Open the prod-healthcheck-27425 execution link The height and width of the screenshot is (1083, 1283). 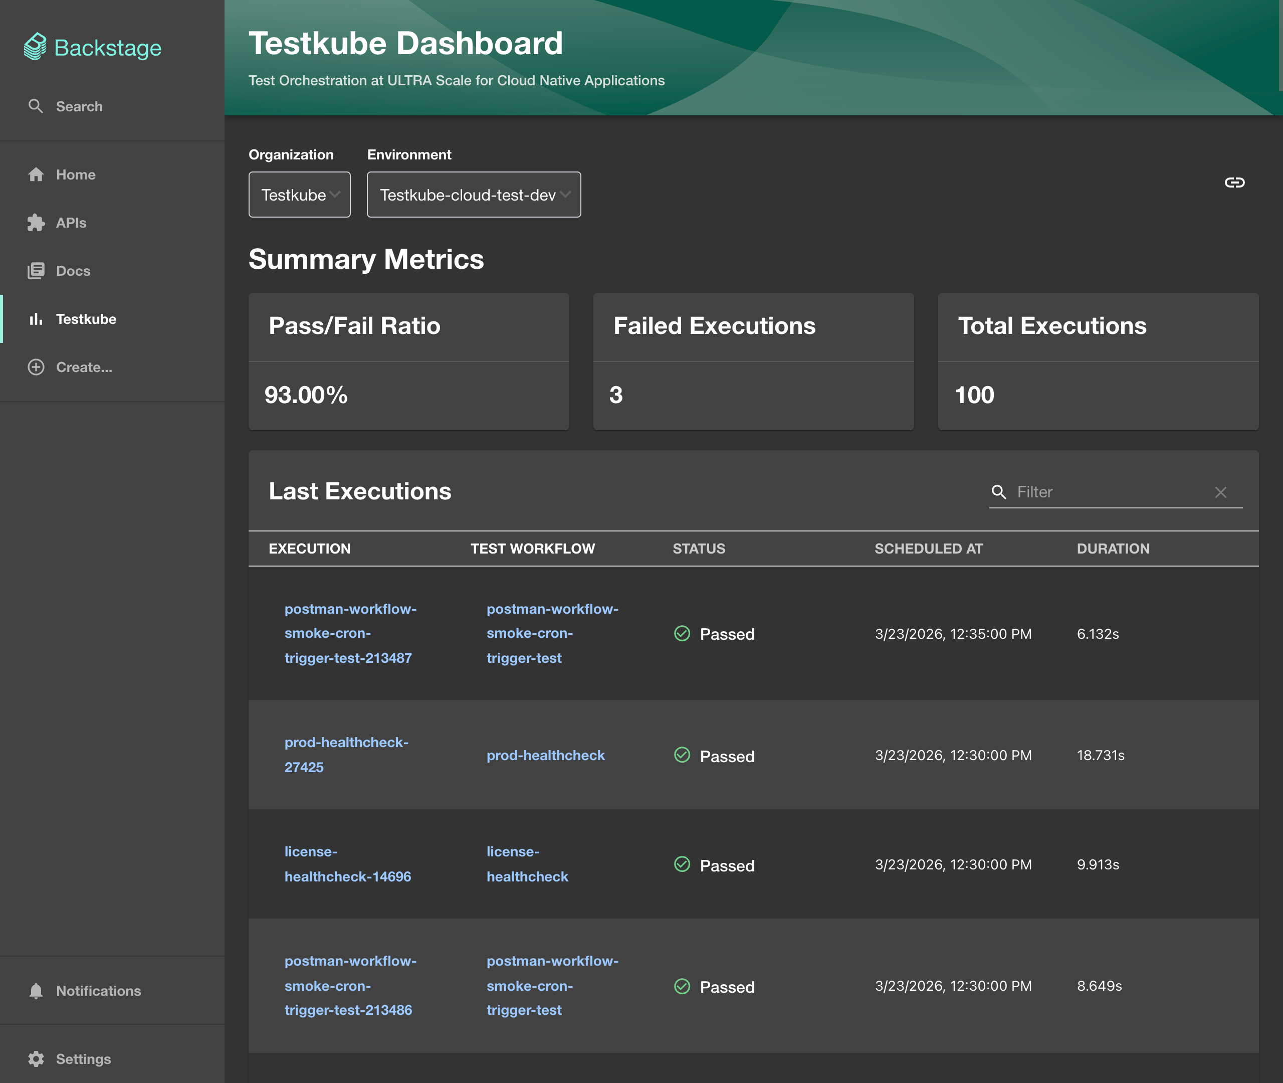tap(347, 754)
